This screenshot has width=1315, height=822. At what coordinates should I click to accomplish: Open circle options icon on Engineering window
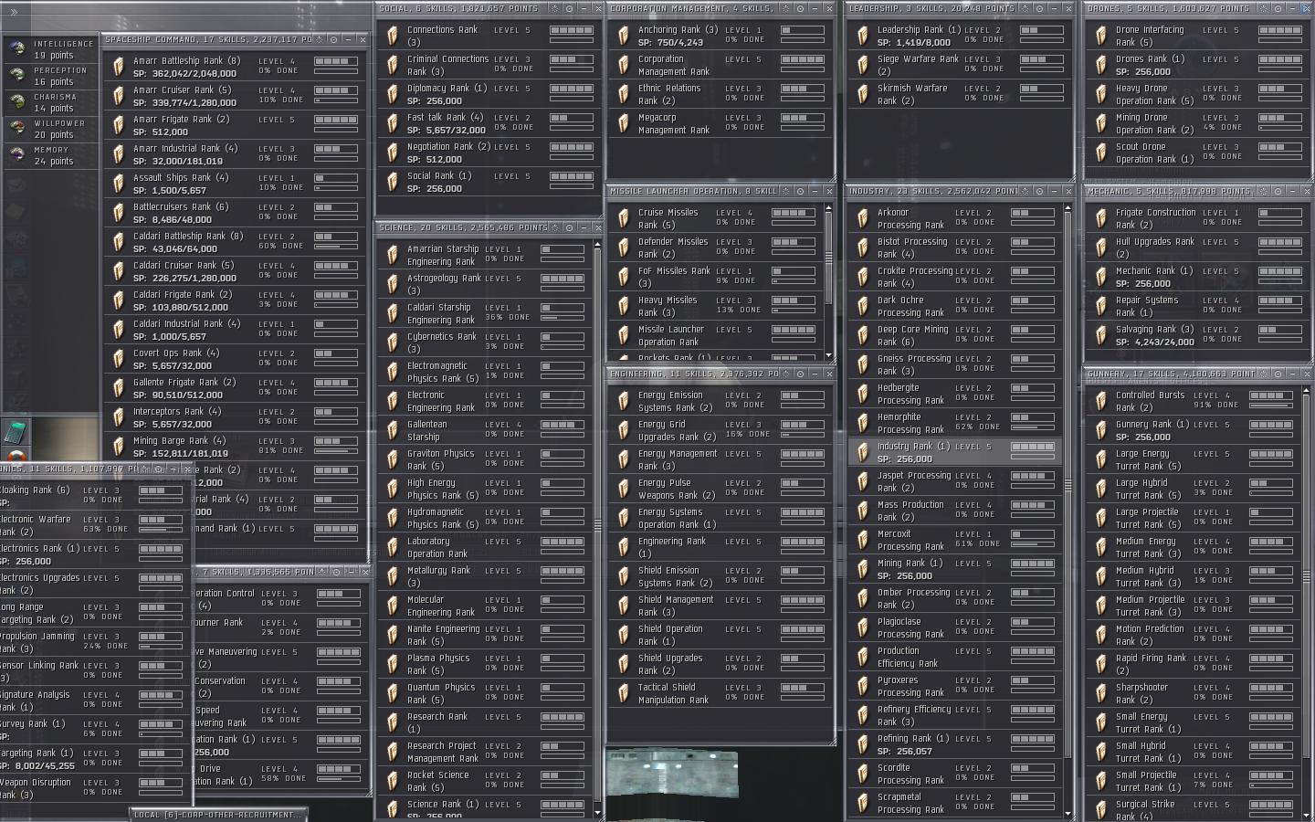point(800,374)
